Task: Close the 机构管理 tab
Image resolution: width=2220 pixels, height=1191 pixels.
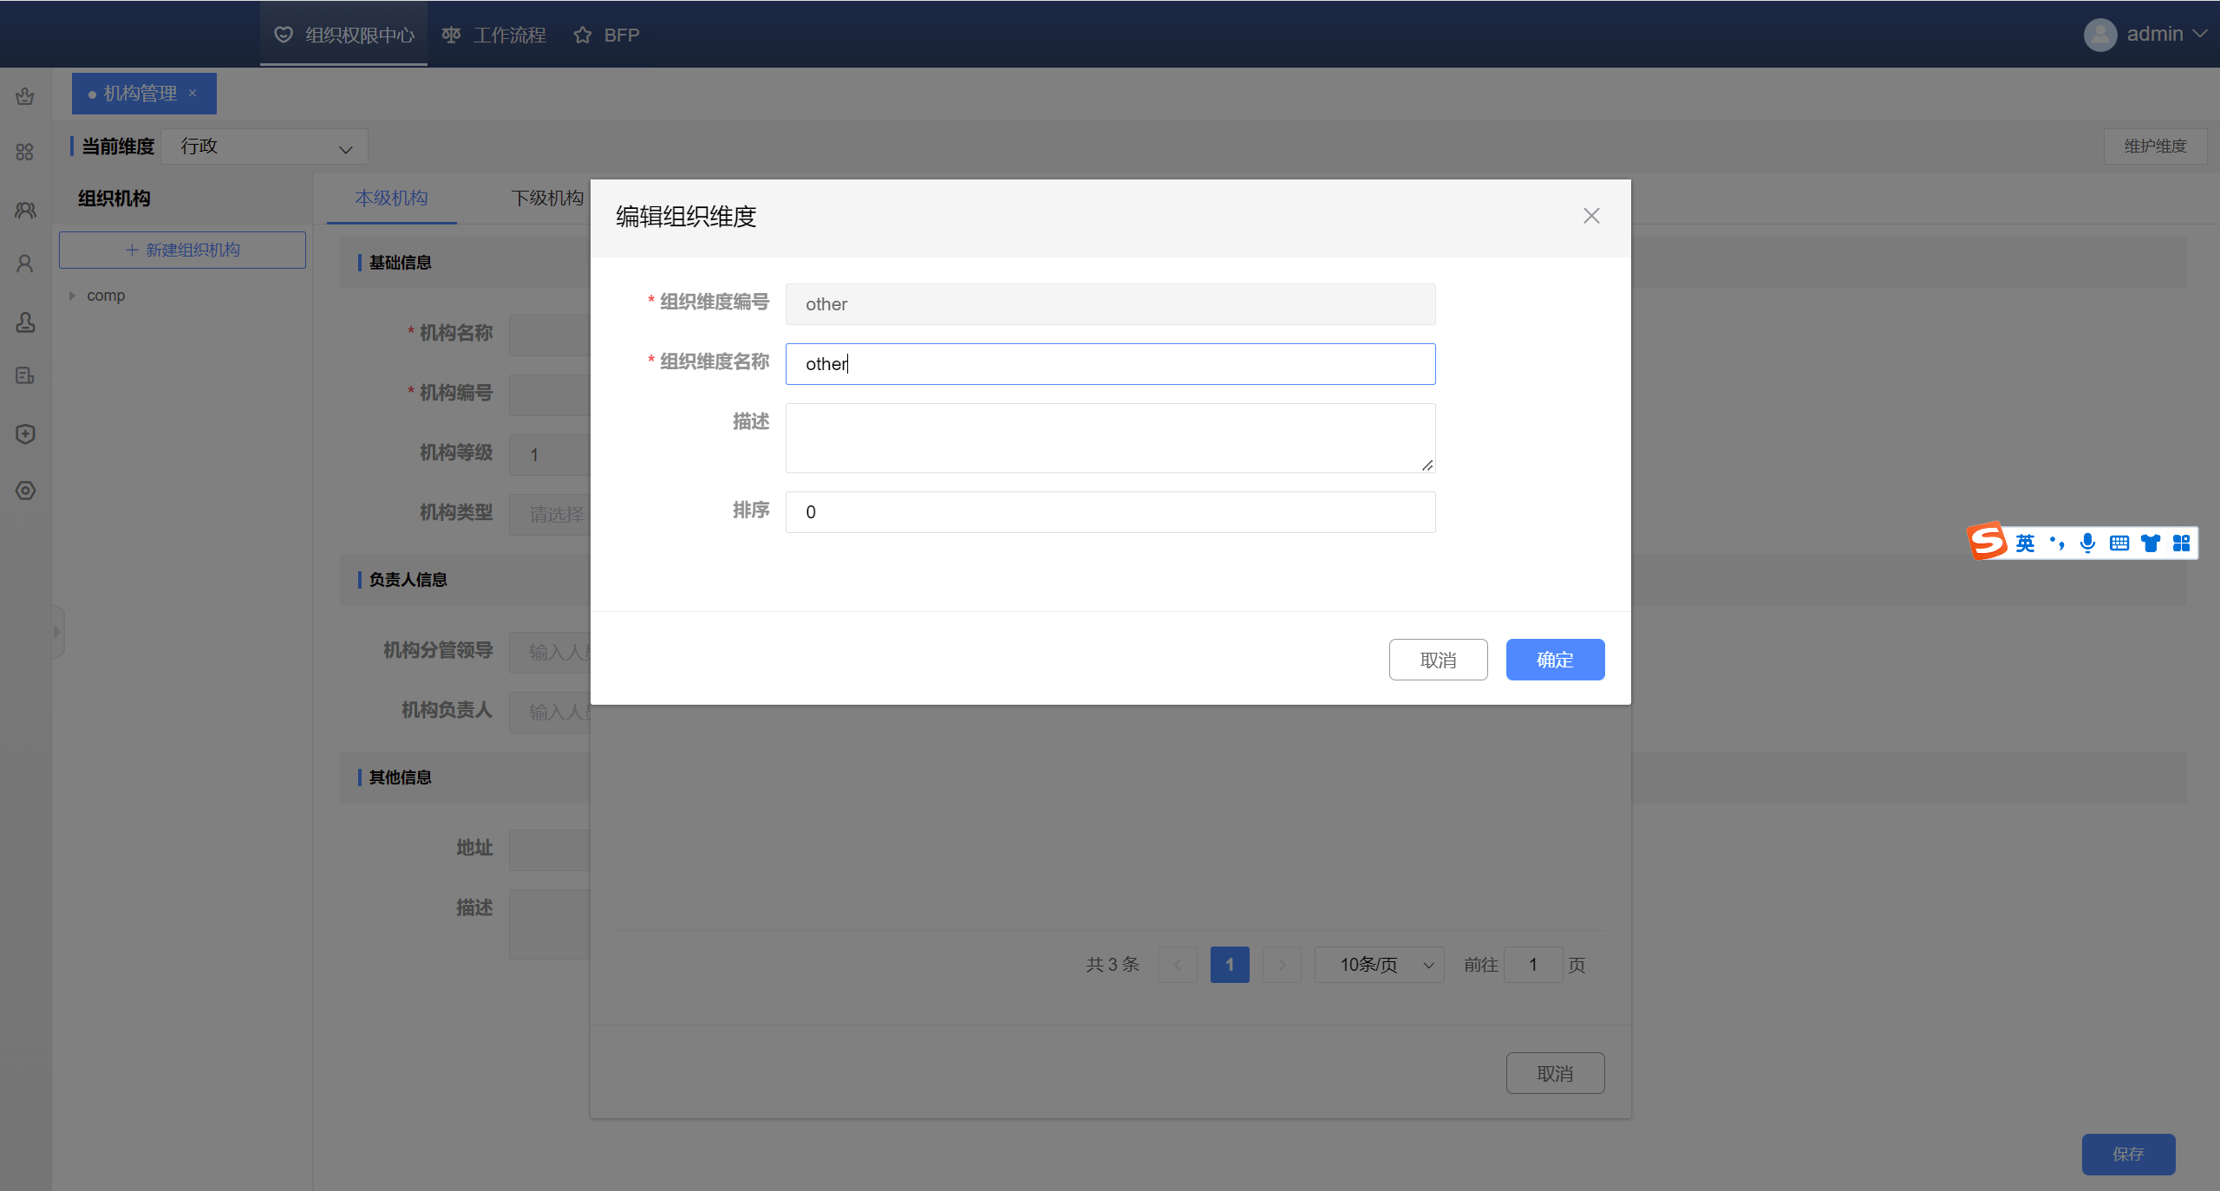Action: pyautogui.click(x=193, y=93)
